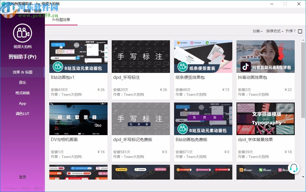Open the B站动画包v1 effect thumbnail
The width and height of the screenshot is (306, 192).
pyautogui.click(x=78, y=56)
